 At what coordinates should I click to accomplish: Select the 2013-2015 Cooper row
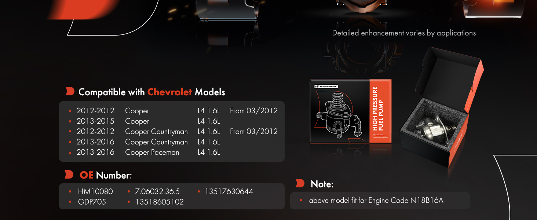(144, 121)
